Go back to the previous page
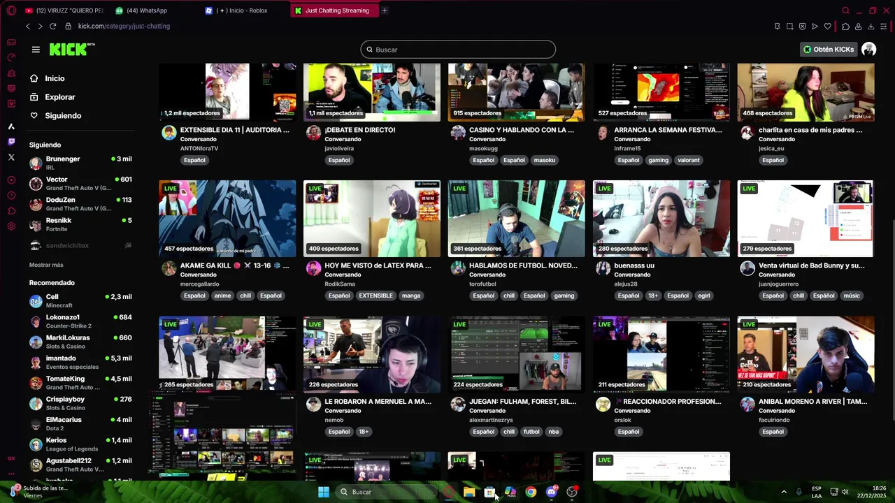The height and width of the screenshot is (503, 895). pos(28,26)
